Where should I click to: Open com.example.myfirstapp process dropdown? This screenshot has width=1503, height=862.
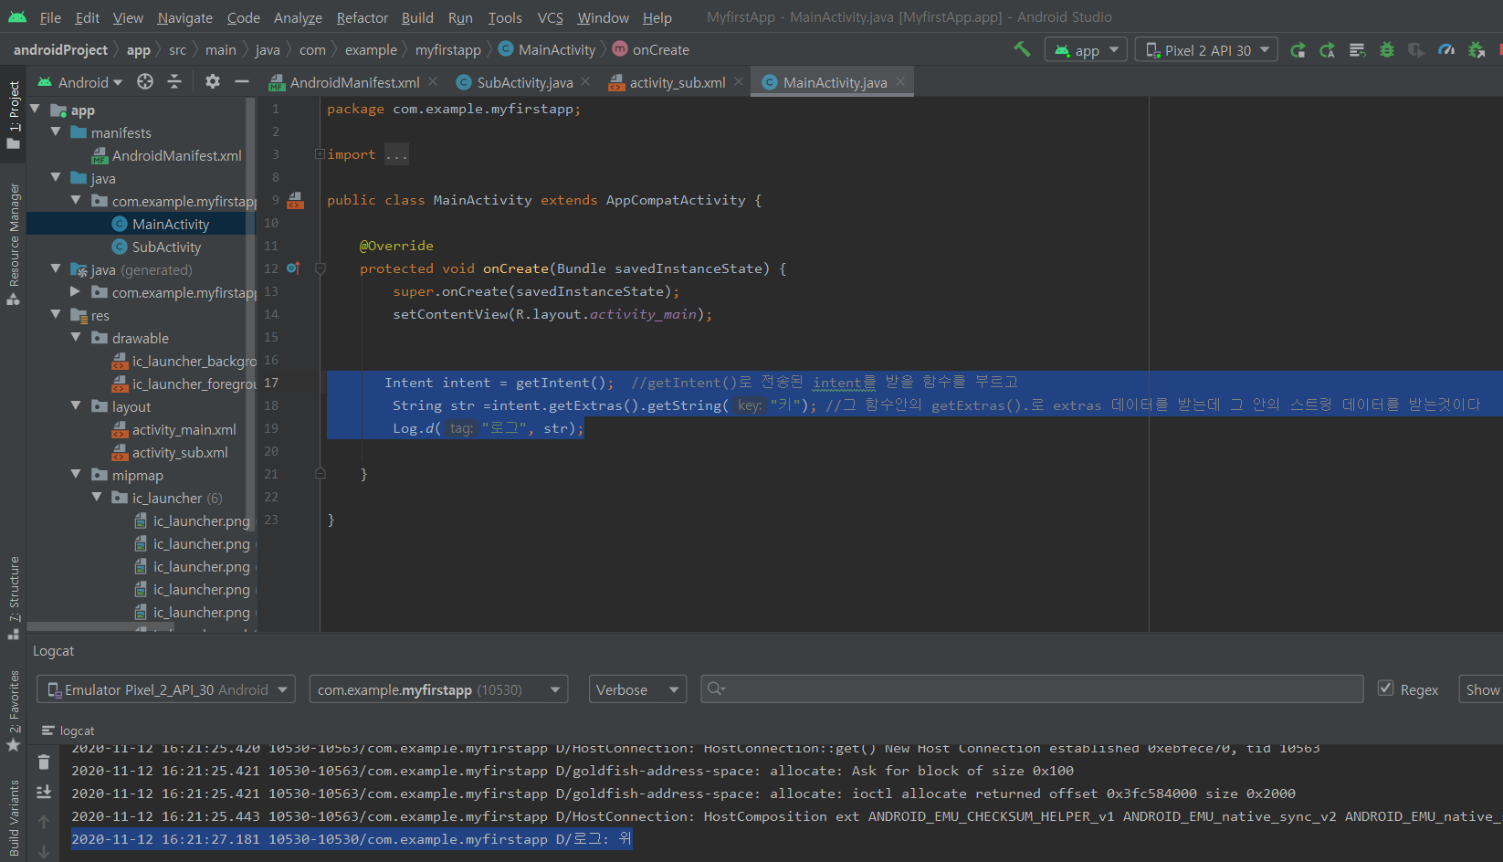point(438,689)
